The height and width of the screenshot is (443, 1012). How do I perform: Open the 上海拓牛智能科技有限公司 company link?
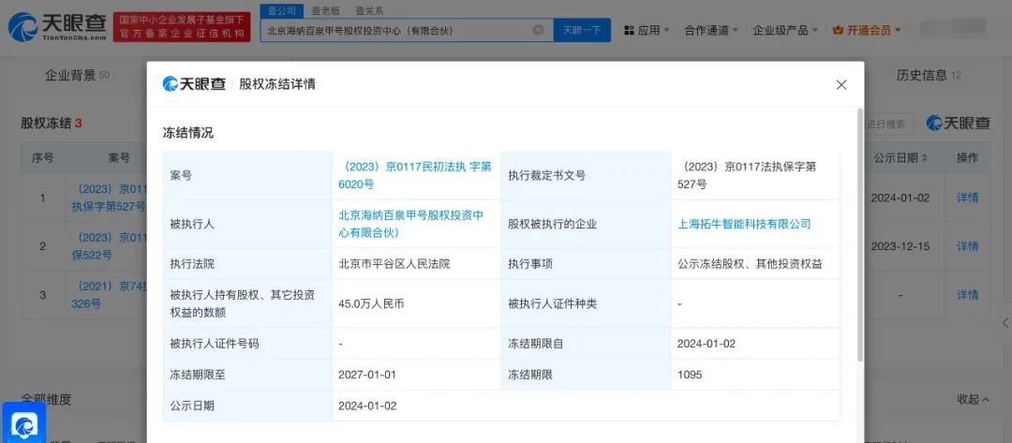point(743,224)
